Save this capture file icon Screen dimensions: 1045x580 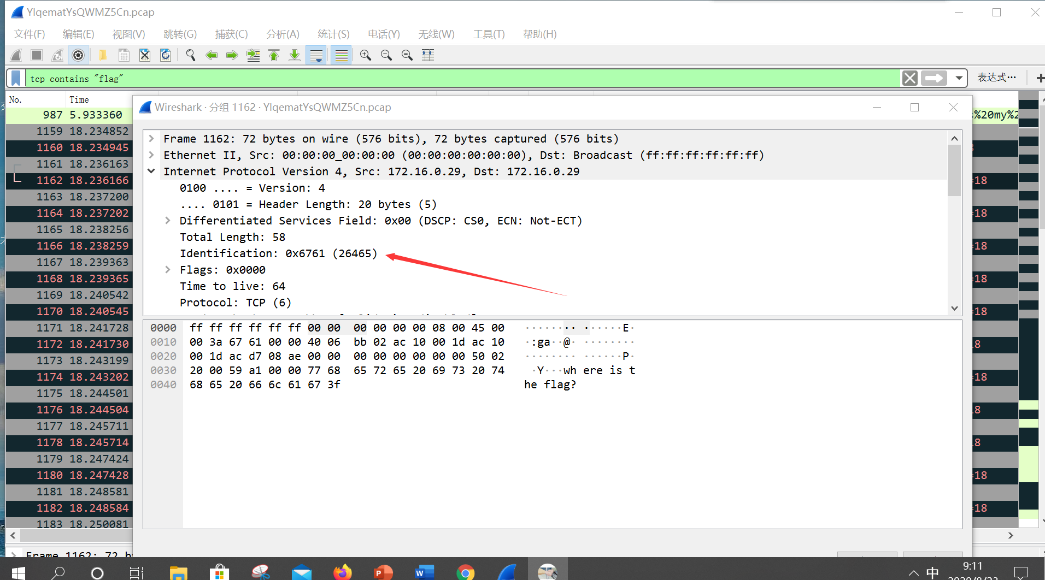click(x=124, y=55)
